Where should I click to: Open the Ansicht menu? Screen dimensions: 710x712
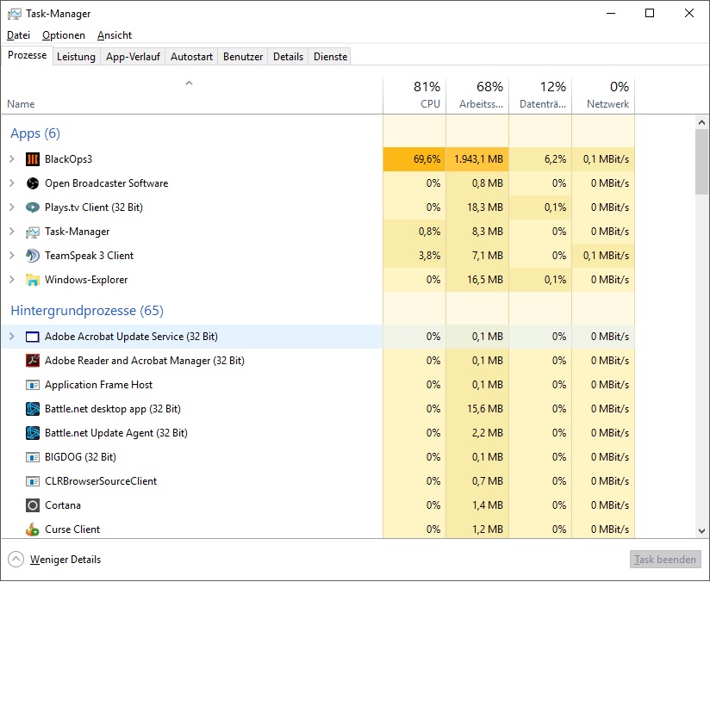115,35
